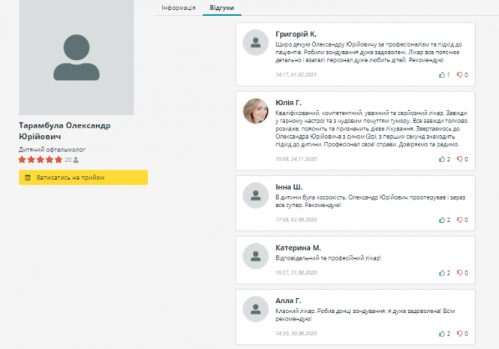This screenshot has height=349, width=499.
Task: Click Григорій К.'s default avatar
Action: coord(256,43)
